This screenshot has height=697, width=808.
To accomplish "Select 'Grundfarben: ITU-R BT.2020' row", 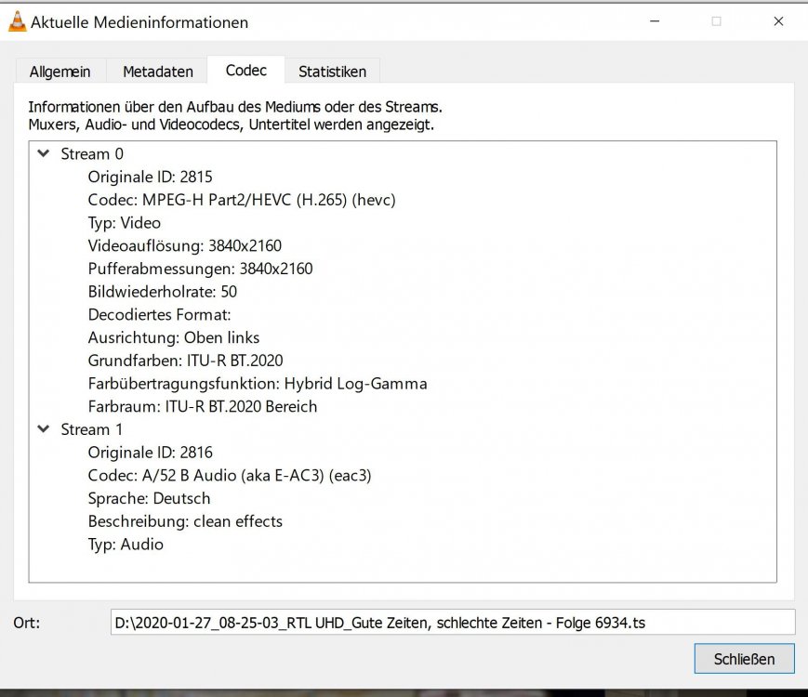I will (186, 361).
